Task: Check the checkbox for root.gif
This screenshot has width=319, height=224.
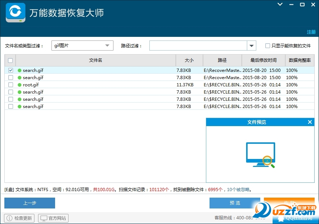Action: (11, 85)
